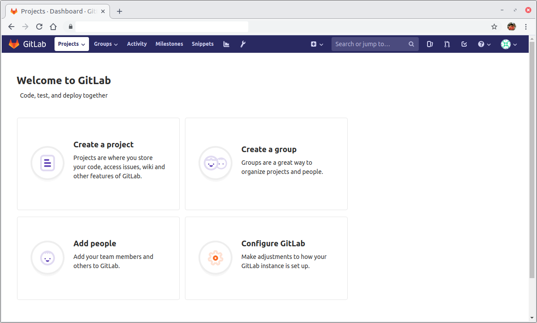This screenshot has width=537, height=323.
Task: Click the GitLab wordmark text
Action: point(34,44)
